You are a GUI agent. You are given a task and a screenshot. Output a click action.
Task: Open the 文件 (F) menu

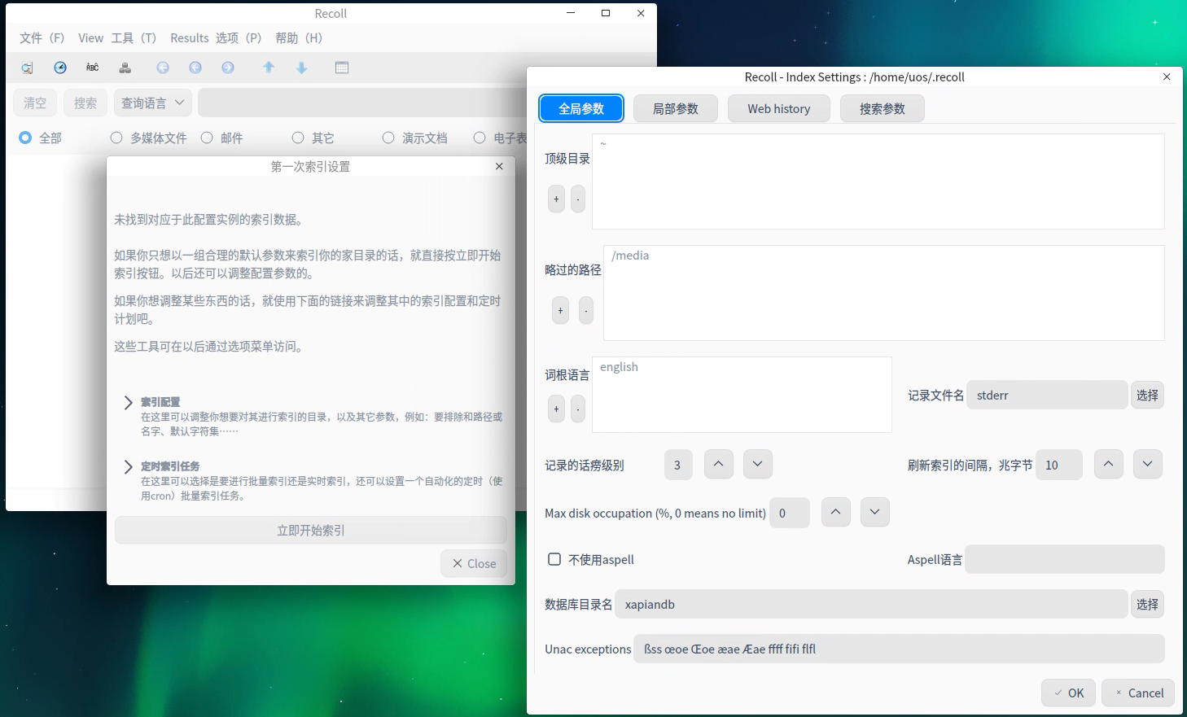pyautogui.click(x=42, y=37)
